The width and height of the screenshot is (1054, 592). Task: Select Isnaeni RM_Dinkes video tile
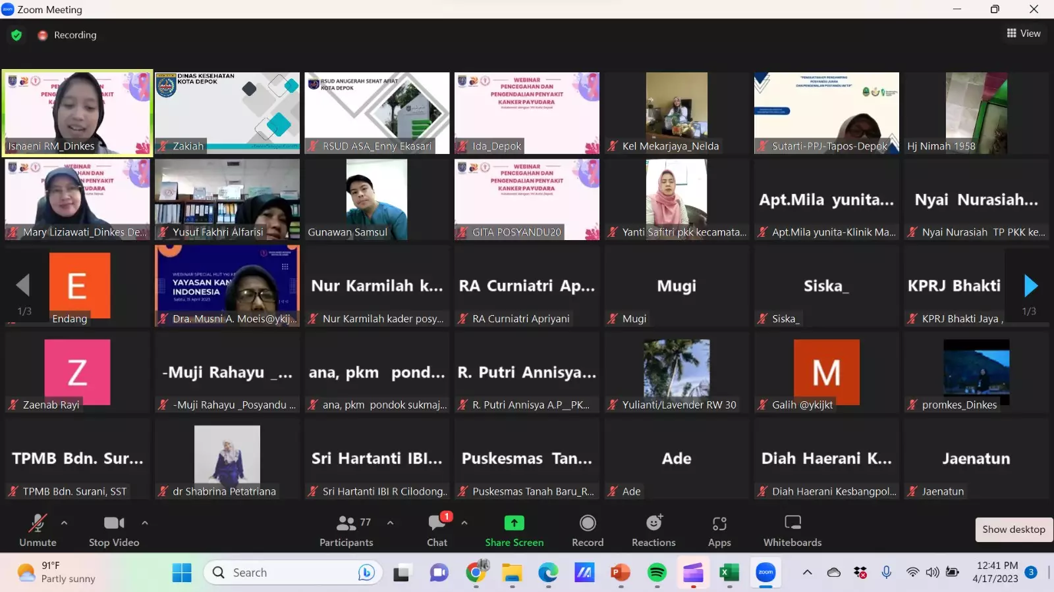[77, 112]
